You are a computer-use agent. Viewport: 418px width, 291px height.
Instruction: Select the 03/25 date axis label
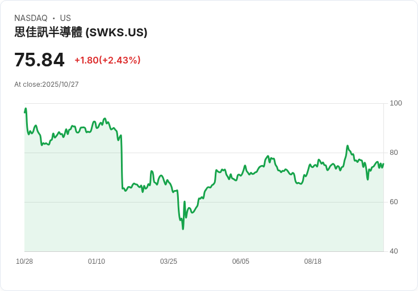[x=169, y=262]
